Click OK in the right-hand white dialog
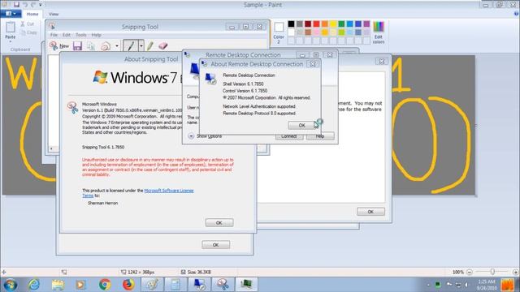Screen dimensions: 520x292 [x=370, y=212]
